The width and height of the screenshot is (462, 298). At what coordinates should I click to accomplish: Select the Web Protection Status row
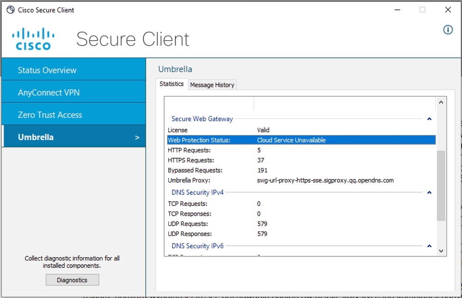(x=301, y=140)
